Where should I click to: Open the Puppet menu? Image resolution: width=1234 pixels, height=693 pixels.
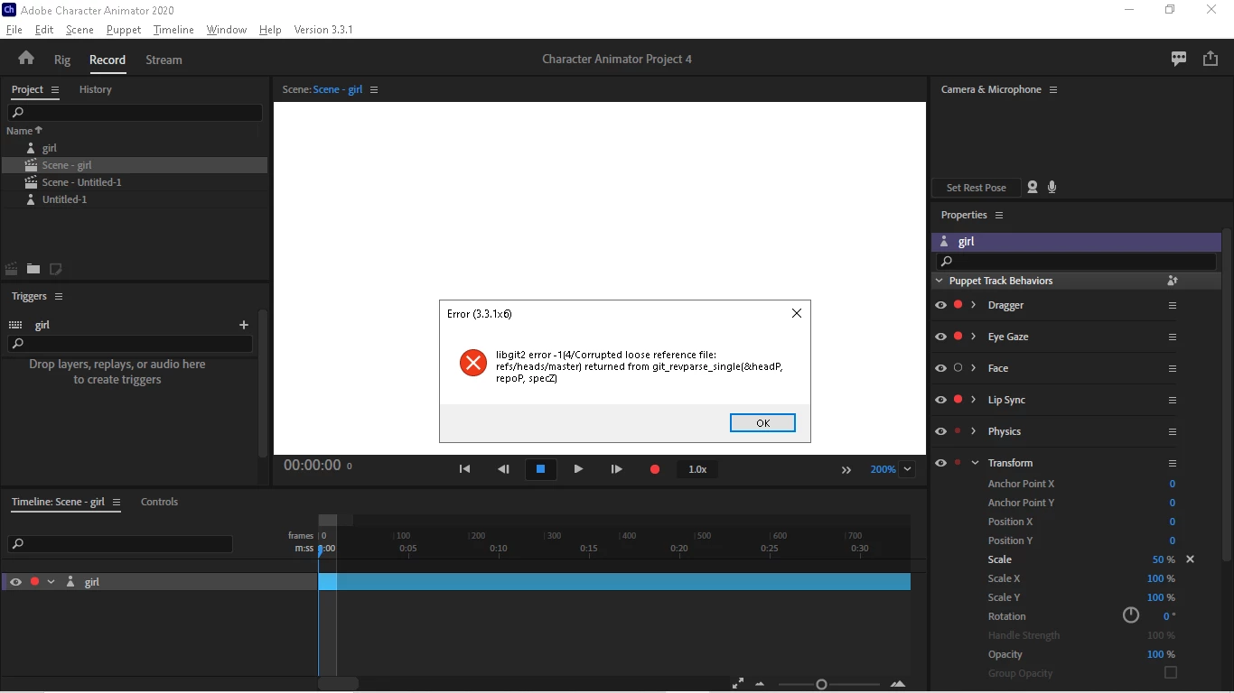point(124,30)
